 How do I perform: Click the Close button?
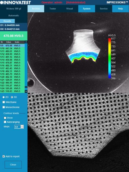click(13, 165)
